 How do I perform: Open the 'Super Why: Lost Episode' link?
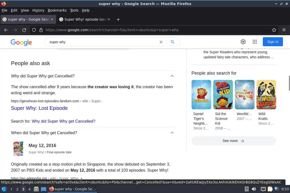pyautogui.click(x=39, y=108)
